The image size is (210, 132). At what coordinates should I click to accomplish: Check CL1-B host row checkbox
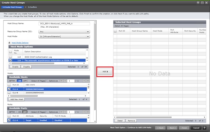tap(9, 93)
